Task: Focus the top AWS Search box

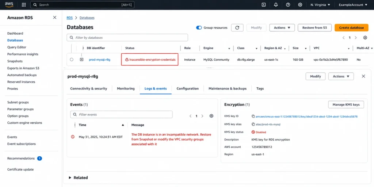Action: (82, 5)
